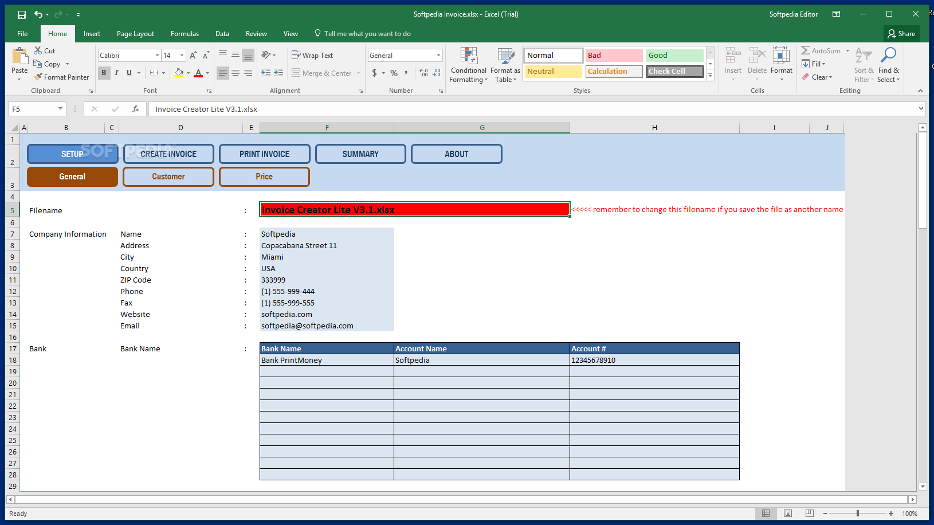934x525 pixels.
Task: Click the Fill Color paint bucket
Action: 179,73
